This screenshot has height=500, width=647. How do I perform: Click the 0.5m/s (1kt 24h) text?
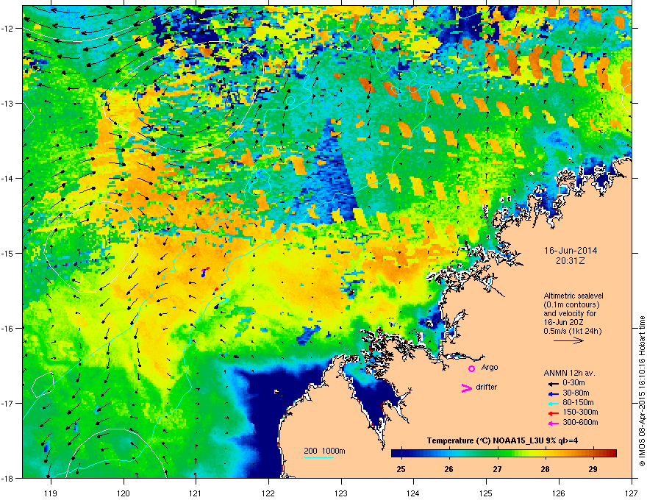[x=572, y=331]
